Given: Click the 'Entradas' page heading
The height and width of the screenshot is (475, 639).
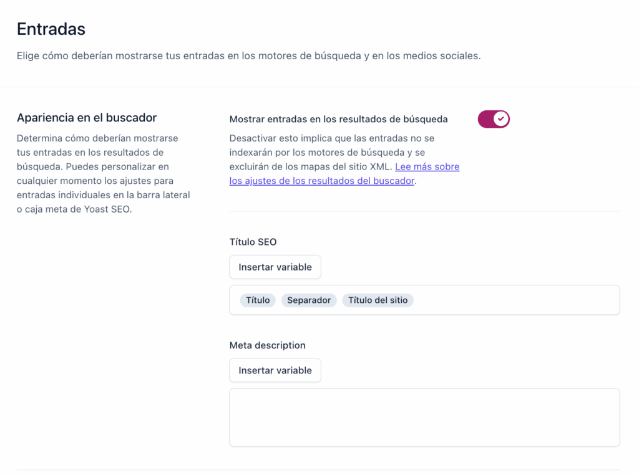Looking at the screenshot, I should coord(51,29).
